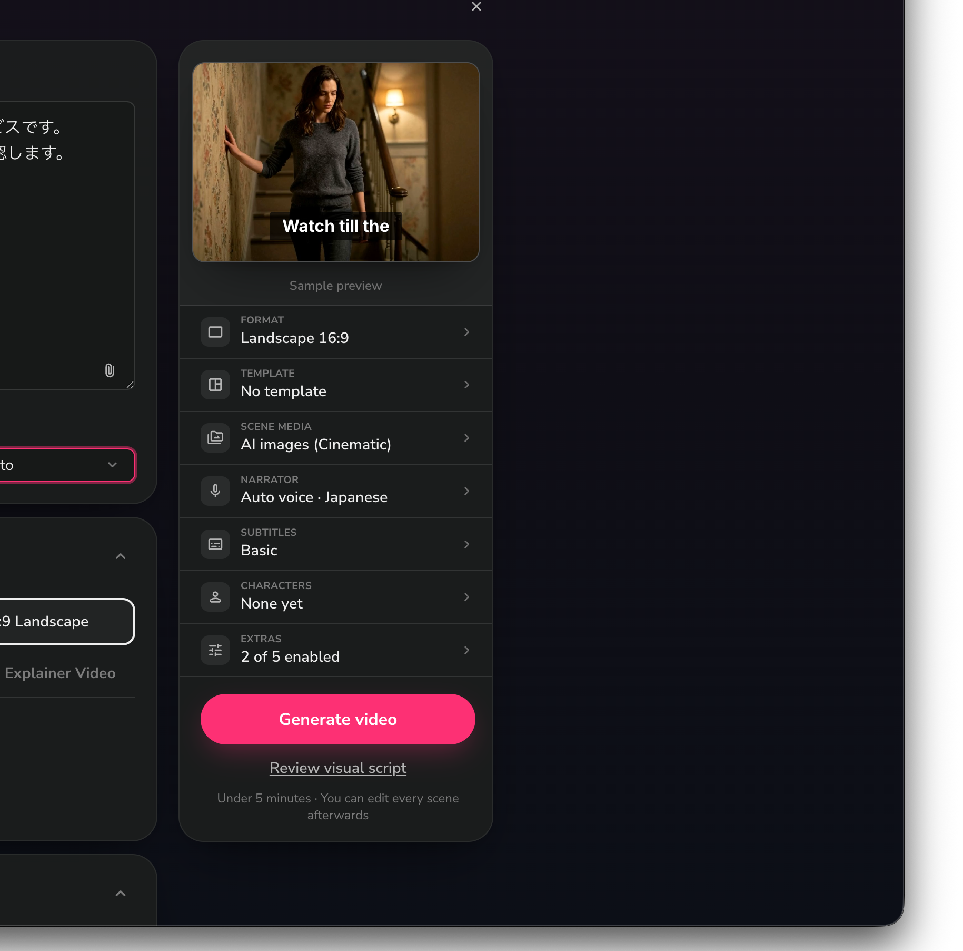Click Auto voice · Japanese value
Image resolution: width=963 pixels, height=951 pixels.
pyautogui.click(x=314, y=497)
